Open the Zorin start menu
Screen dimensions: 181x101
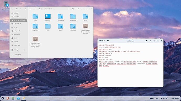[x=3, y=98]
